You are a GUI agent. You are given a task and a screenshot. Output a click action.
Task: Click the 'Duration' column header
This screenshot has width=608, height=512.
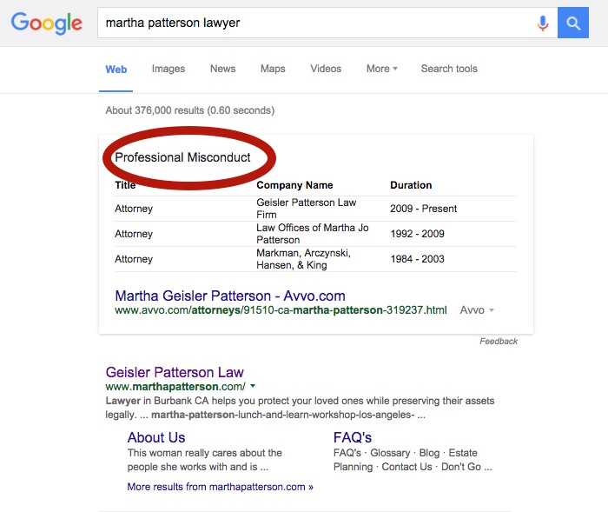click(411, 185)
